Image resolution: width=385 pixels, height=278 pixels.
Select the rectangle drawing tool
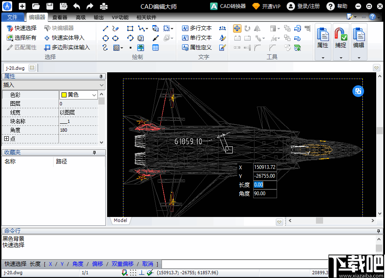click(130, 28)
